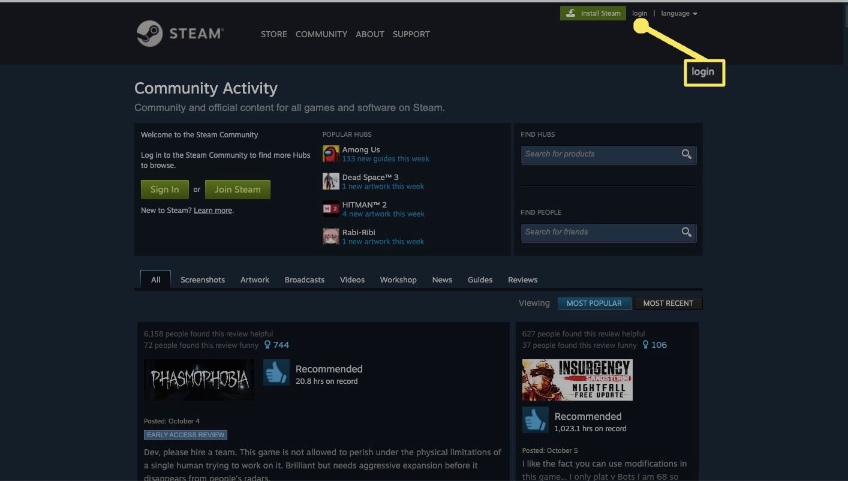Click the Posted: October 5 date
The image size is (848, 481).
(x=550, y=450)
